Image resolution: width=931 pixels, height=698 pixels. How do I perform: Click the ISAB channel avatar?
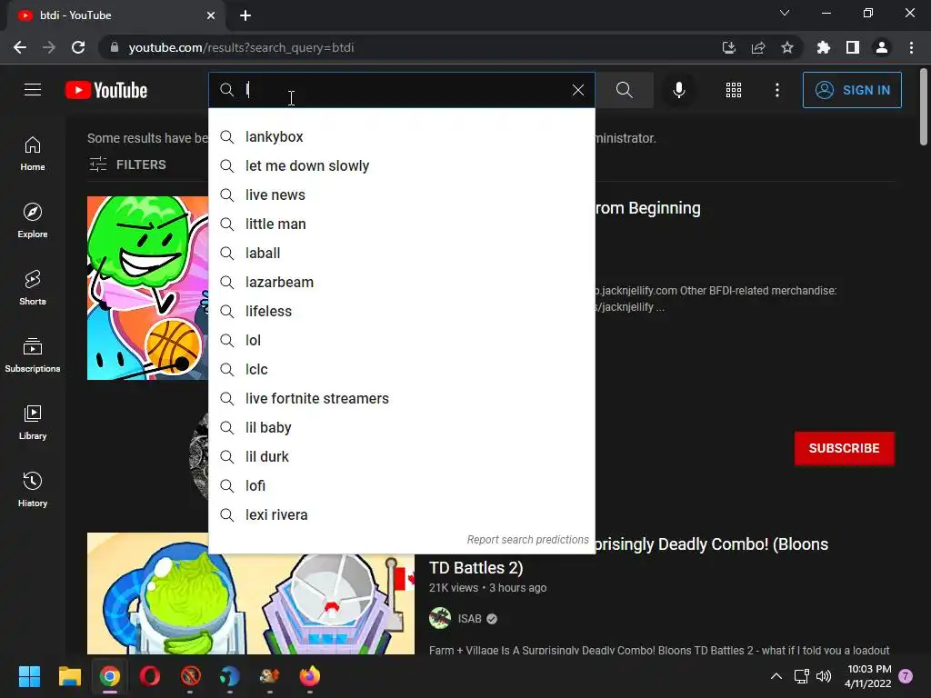pos(440,618)
